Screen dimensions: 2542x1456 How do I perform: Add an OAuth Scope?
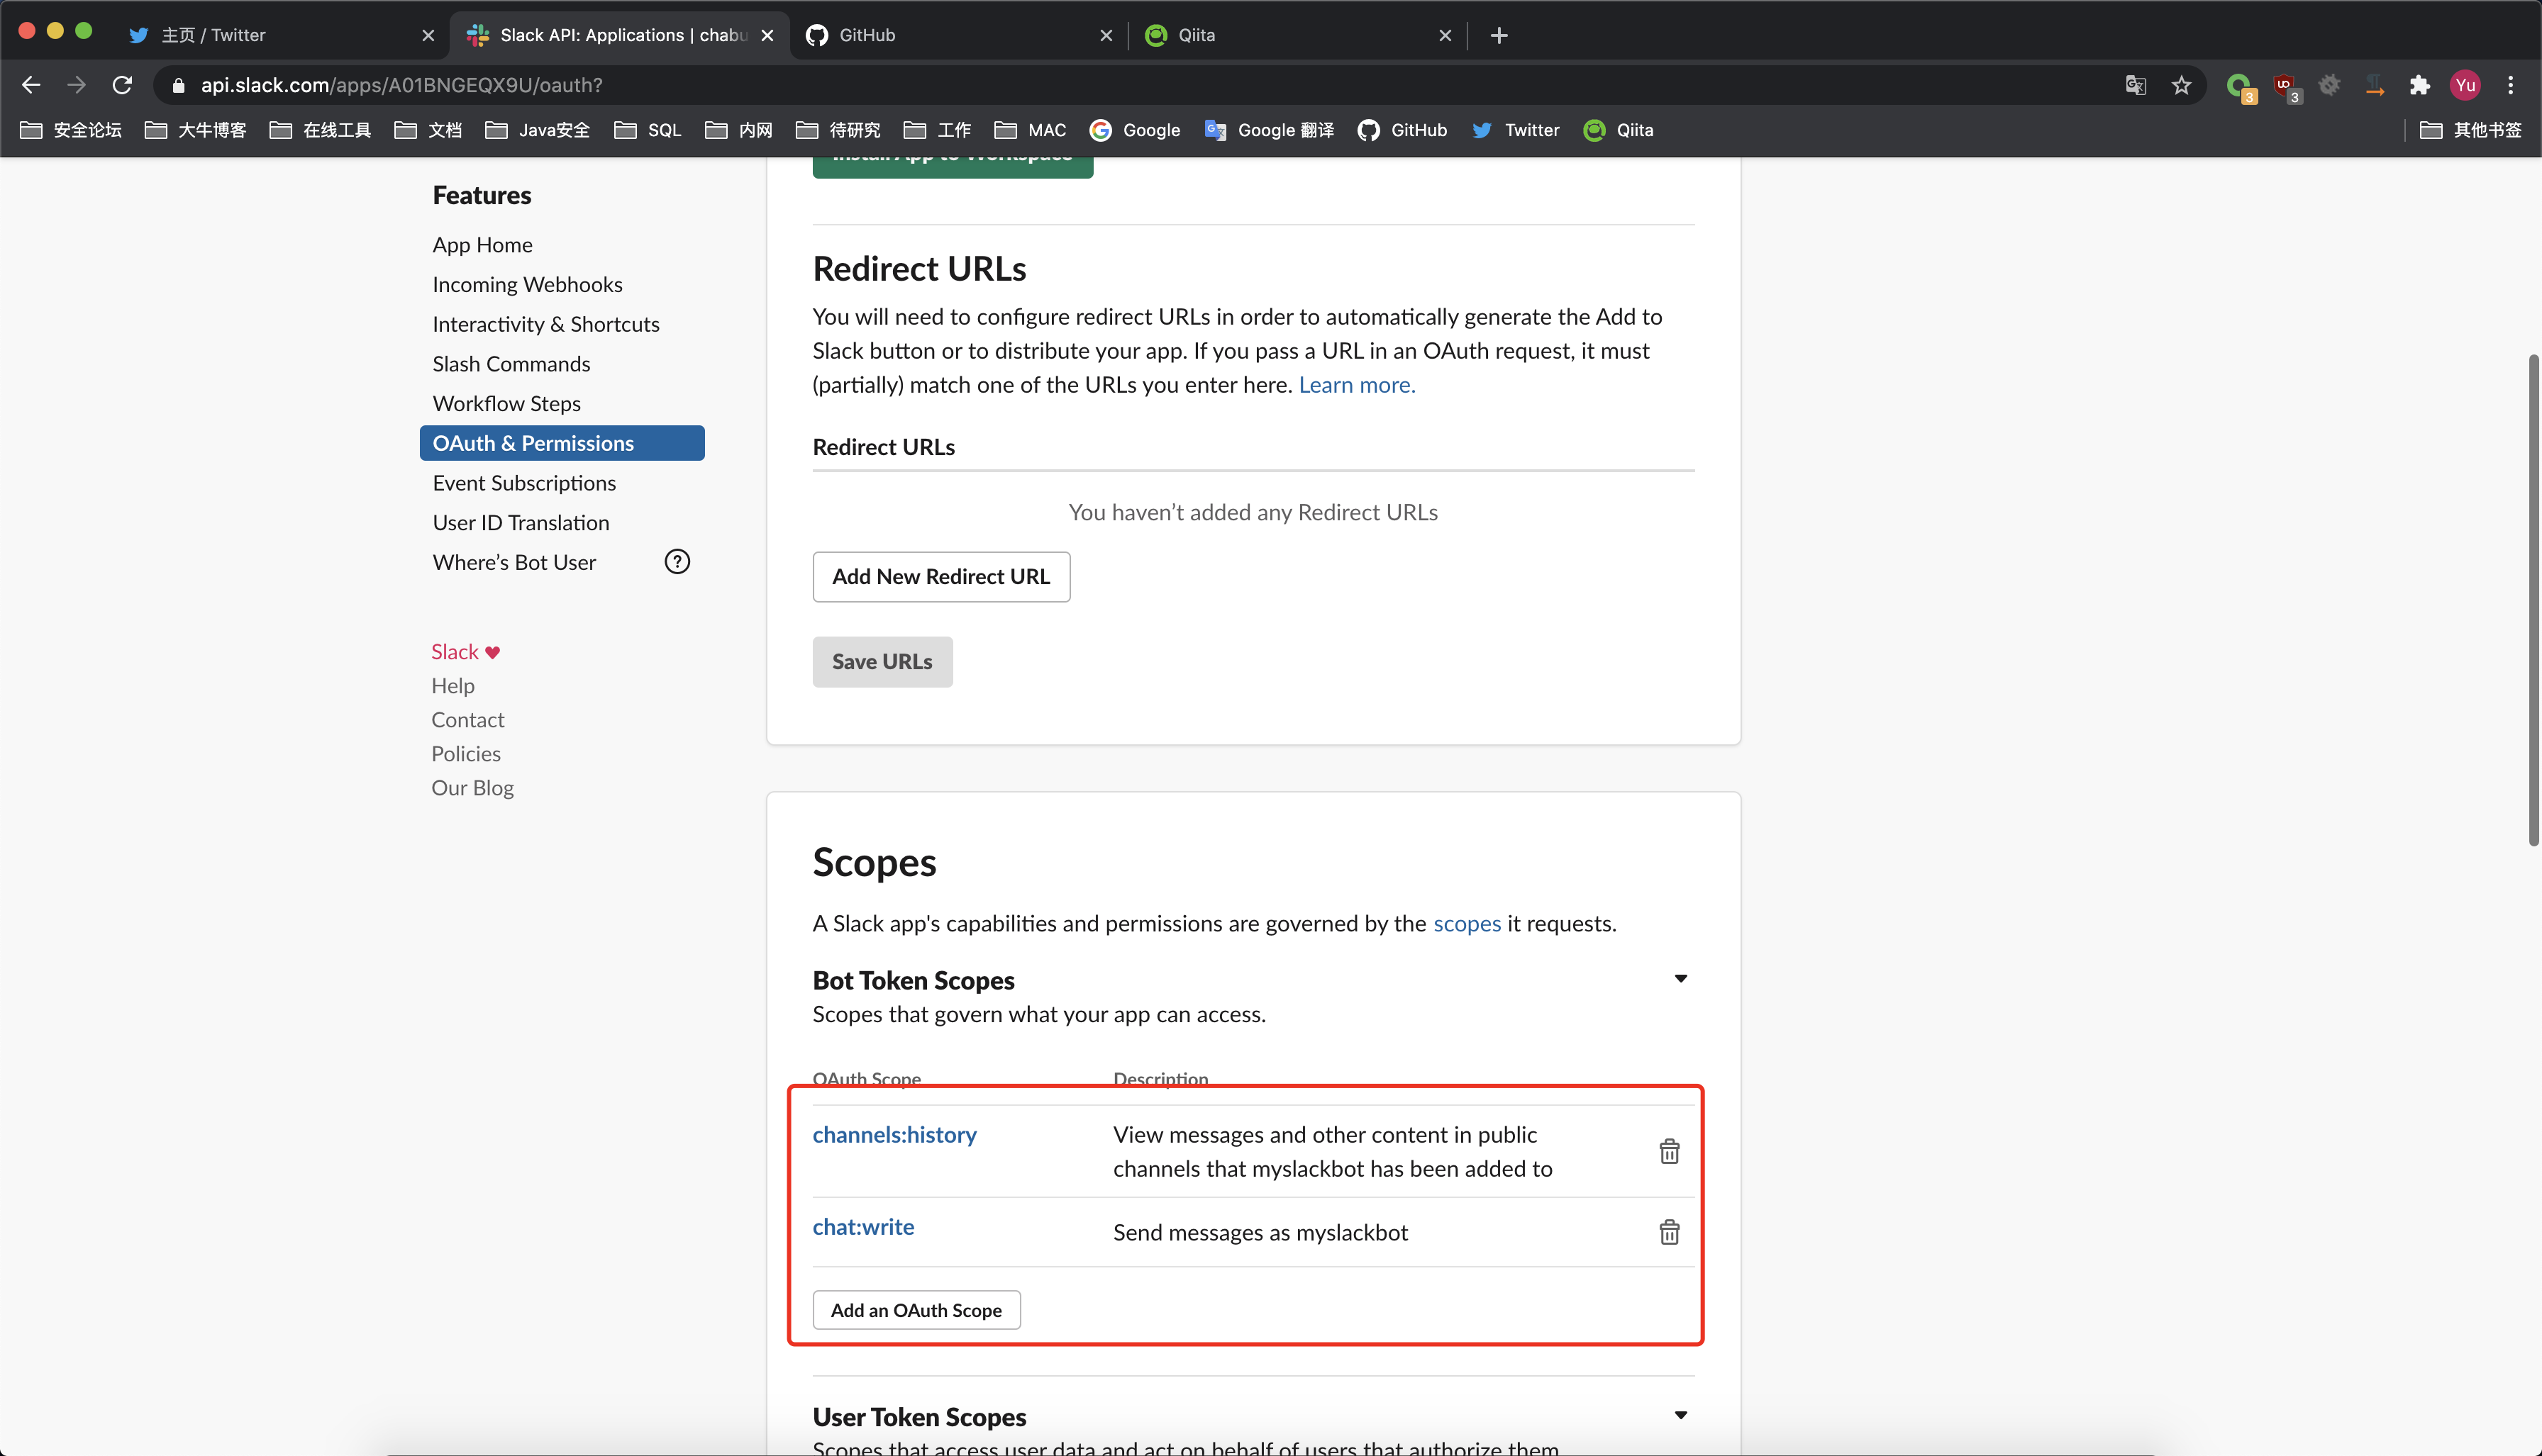[916, 1310]
